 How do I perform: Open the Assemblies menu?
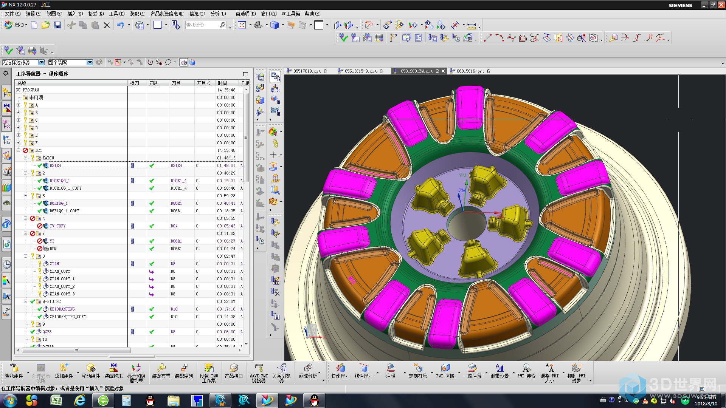(137, 14)
